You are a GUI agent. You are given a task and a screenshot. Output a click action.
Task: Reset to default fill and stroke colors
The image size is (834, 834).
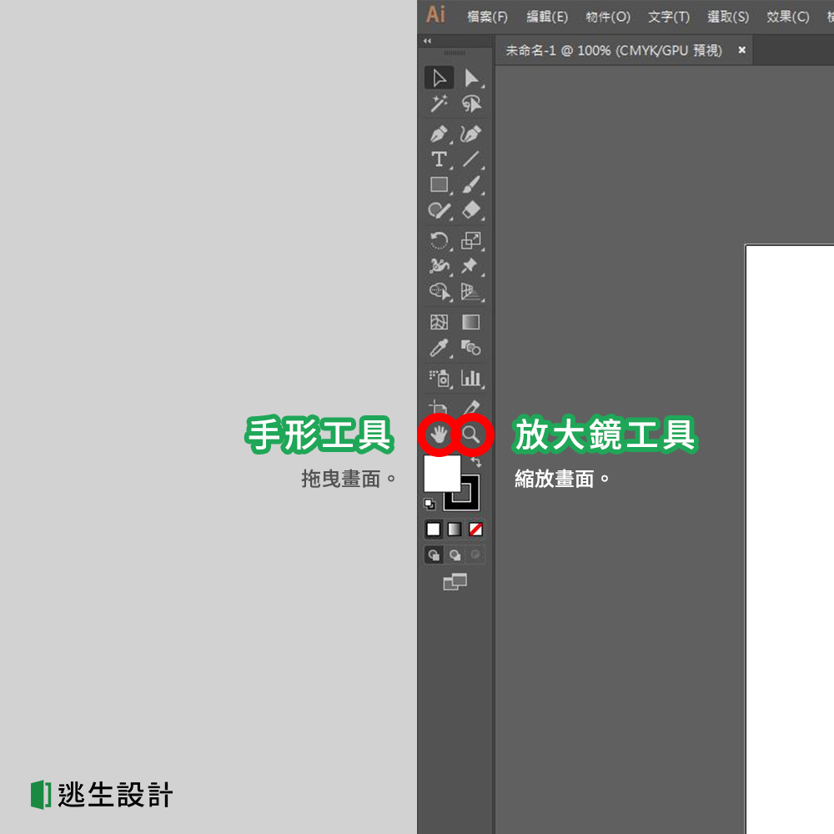[x=430, y=504]
